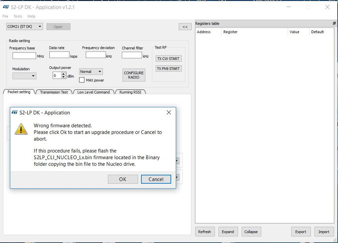Switch to the Transmission Test tab

click(x=54, y=92)
